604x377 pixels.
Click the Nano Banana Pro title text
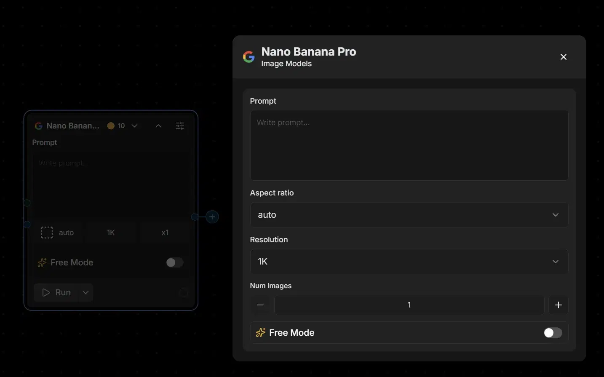coord(309,51)
